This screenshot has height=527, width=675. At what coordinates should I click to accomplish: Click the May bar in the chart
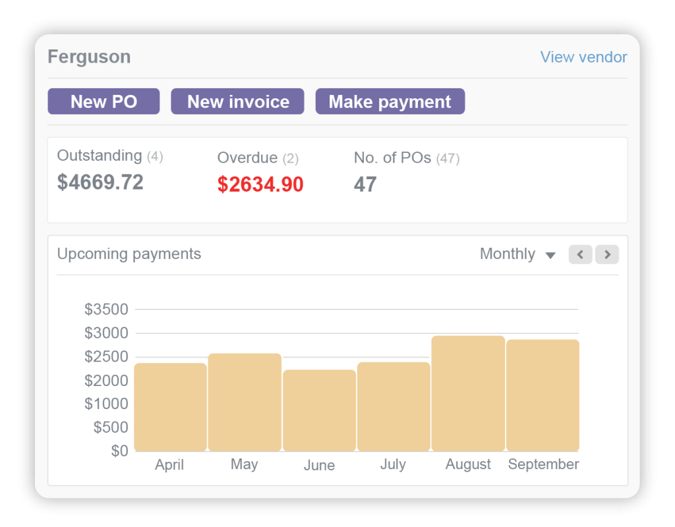[245, 401]
